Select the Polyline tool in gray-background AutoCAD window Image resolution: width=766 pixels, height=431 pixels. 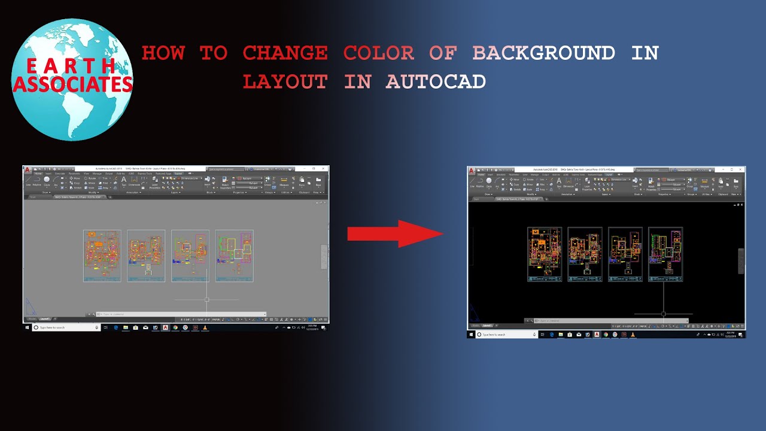pos(37,181)
